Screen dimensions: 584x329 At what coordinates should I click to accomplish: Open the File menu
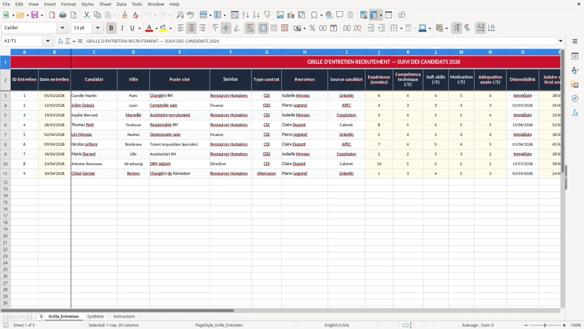[x=6, y=4]
